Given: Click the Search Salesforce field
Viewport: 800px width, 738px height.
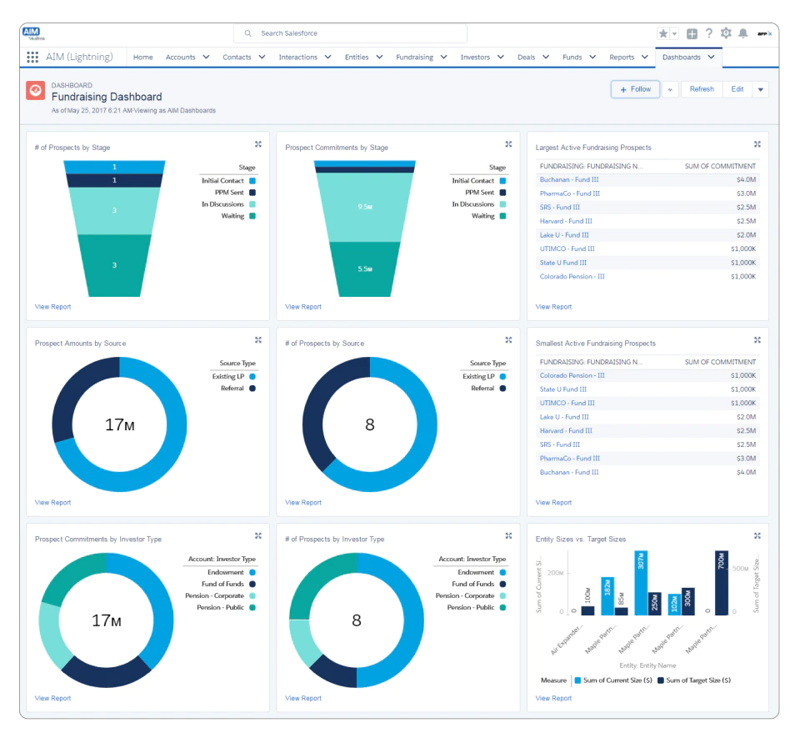Looking at the screenshot, I should pos(350,33).
